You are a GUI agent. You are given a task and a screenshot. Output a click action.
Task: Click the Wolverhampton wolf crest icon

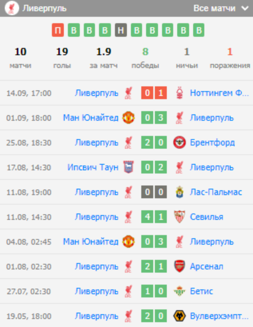point(180,316)
